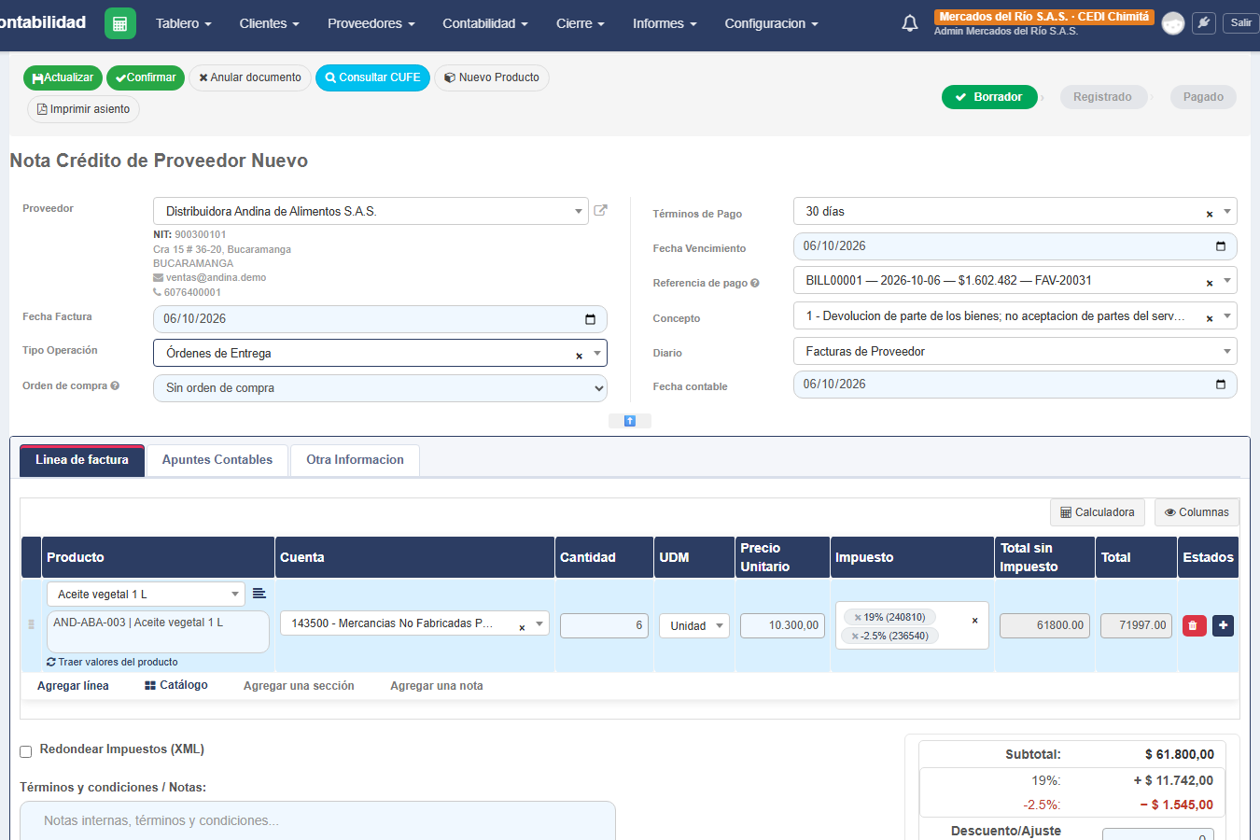Click the row drag handle
Image resolution: width=1260 pixels, height=840 pixels.
(x=31, y=624)
